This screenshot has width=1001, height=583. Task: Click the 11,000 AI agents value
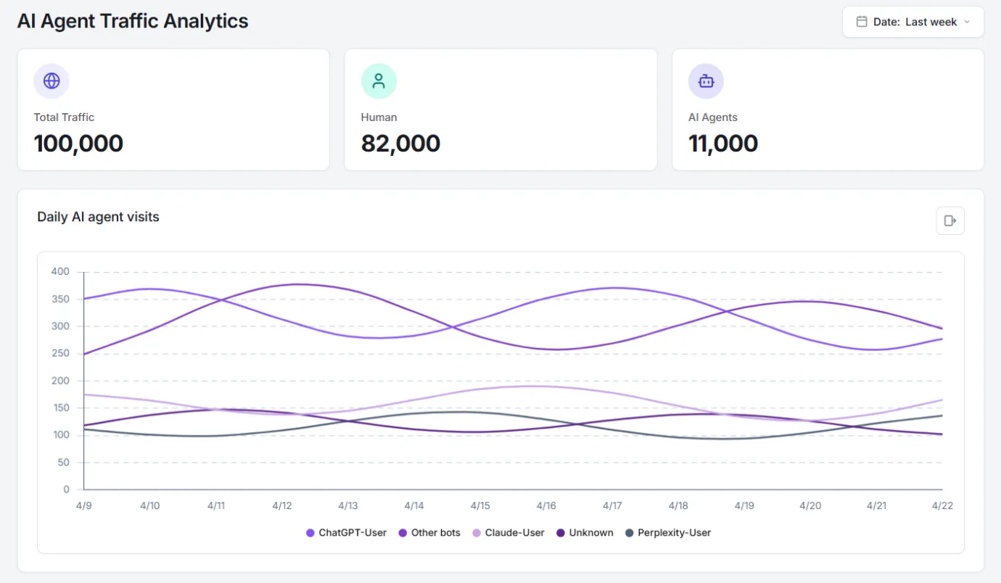pos(723,144)
